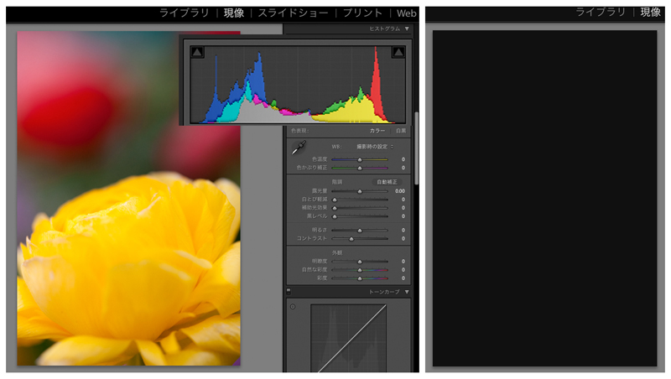Screen dimensions: 671x379
Task: Click the black preview in right window
Action: tap(544, 198)
